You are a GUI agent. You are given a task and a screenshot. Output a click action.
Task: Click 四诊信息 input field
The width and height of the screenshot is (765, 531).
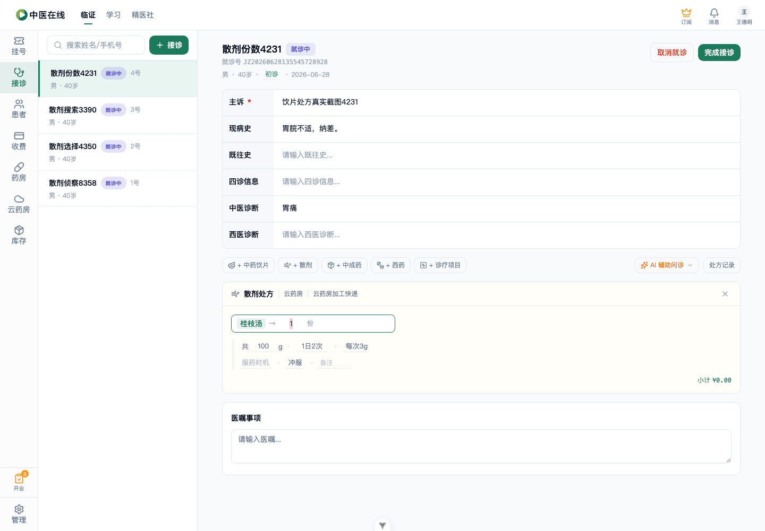pyautogui.click(x=507, y=182)
